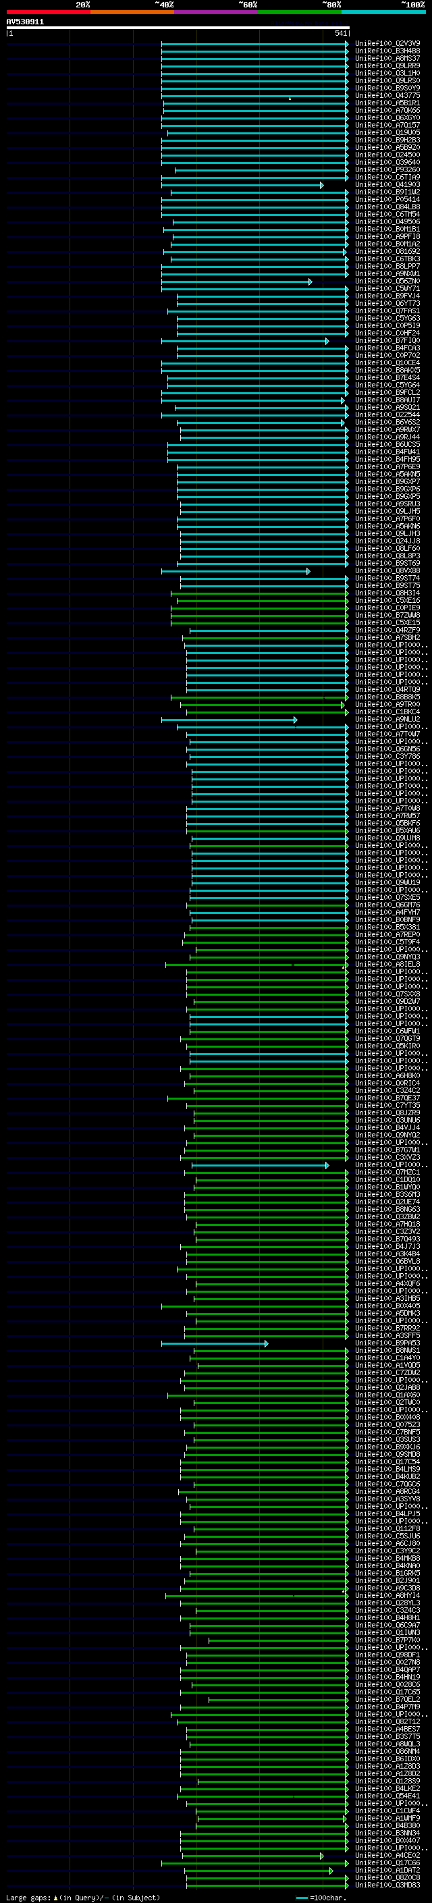
Task: Click the alignment bar for UniRef100_A9NLU2
Action: (229, 720)
